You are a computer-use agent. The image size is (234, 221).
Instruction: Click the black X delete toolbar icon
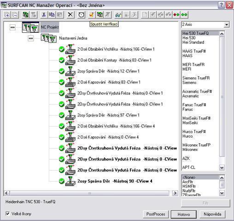70,15
